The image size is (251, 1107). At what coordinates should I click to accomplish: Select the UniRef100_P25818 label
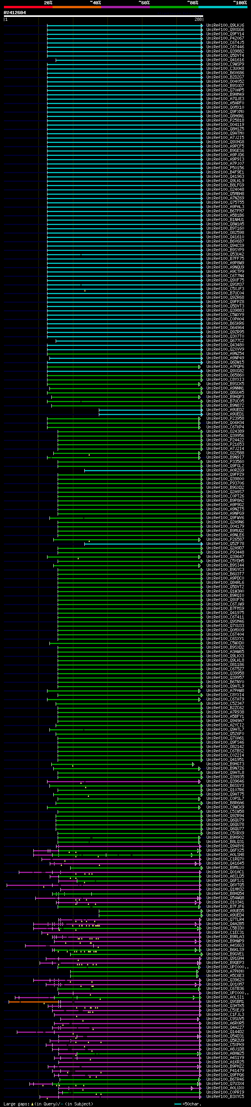(x=225, y=120)
